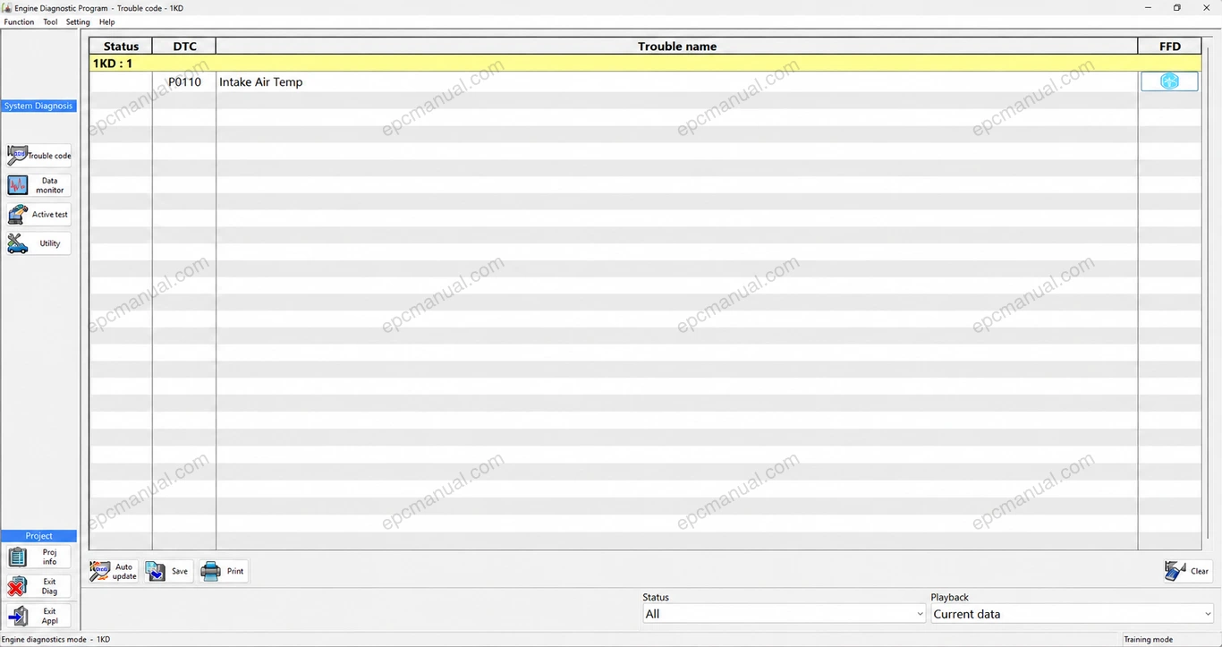Clear the stored trouble codes
Viewport: 1222px width, 647px height.
coord(1187,571)
